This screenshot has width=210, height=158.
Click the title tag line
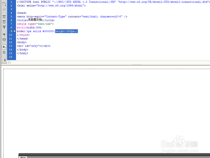click(x=36, y=20)
